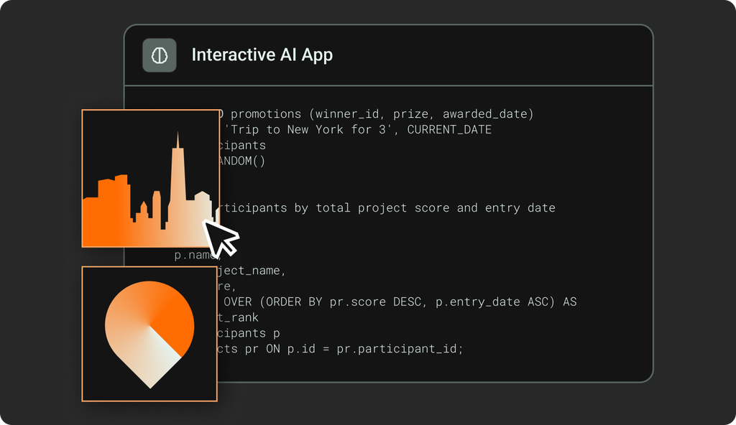Image resolution: width=736 pixels, height=425 pixels.
Task: Click the 'entry date' words in comment
Action: (520, 207)
